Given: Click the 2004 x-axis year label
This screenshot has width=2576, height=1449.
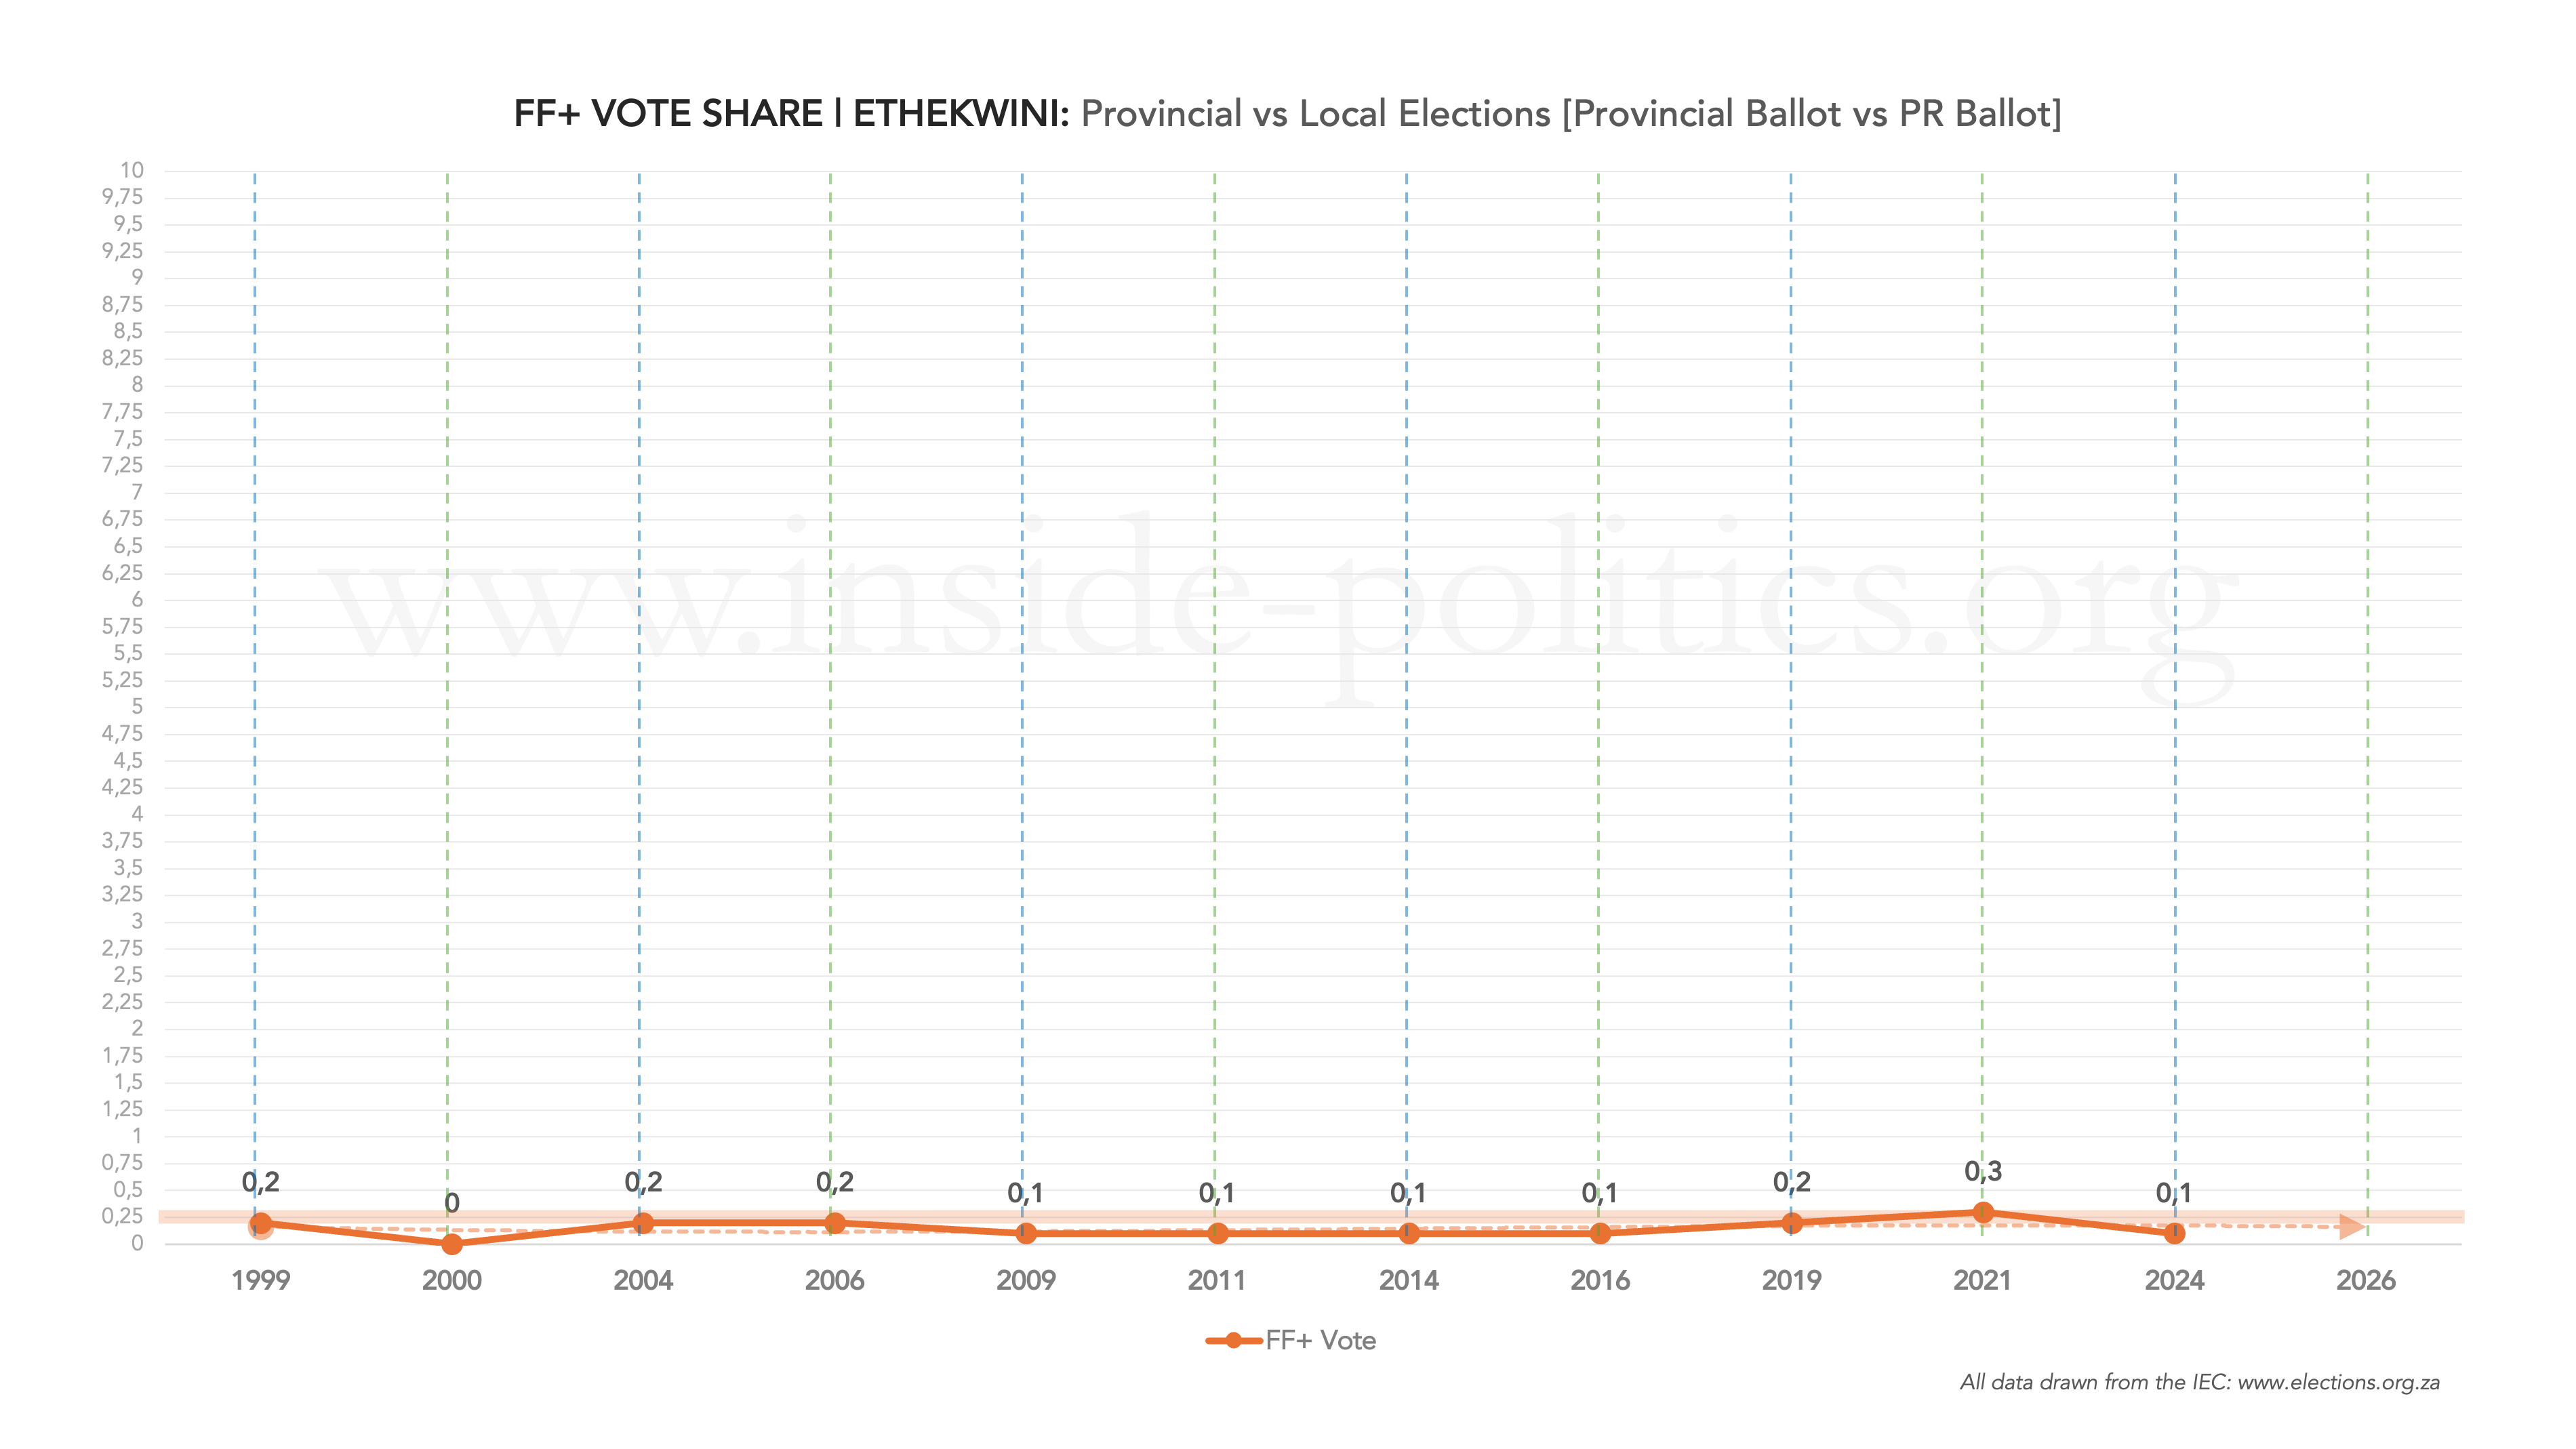Looking at the screenshot, I should [643, 1281].
